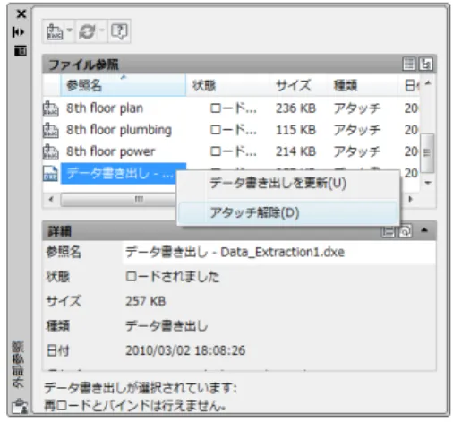Switch file references to list view

tap(409, 64)
